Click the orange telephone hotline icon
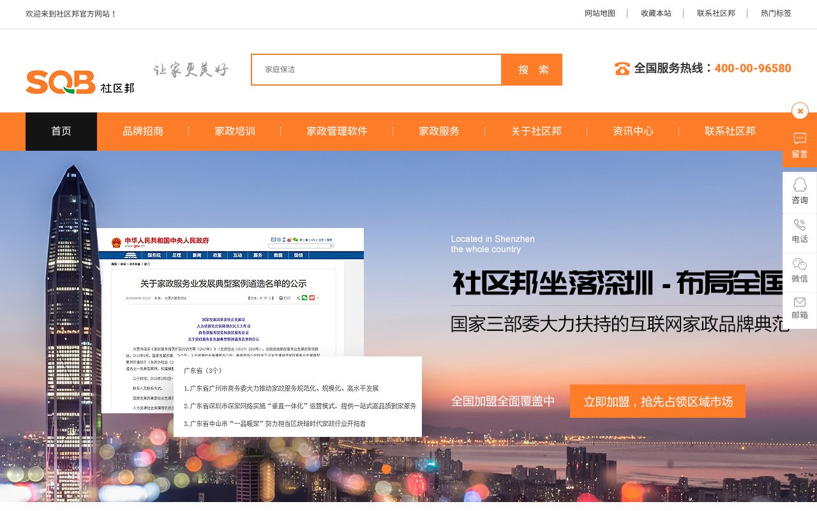The width and height of the screenshot is (817, 511). (621, 67)
